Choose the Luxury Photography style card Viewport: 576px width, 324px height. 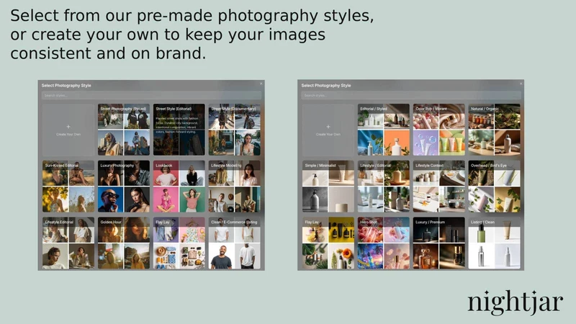click(124, 186)
